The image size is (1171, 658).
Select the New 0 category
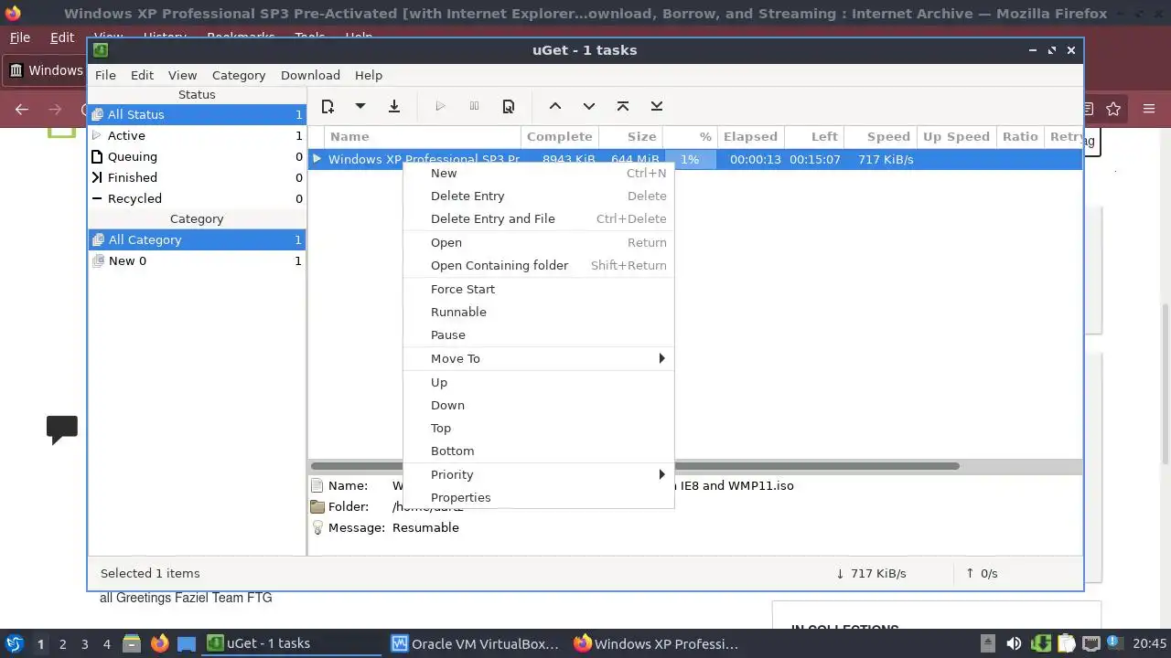[x=197, y=260]
